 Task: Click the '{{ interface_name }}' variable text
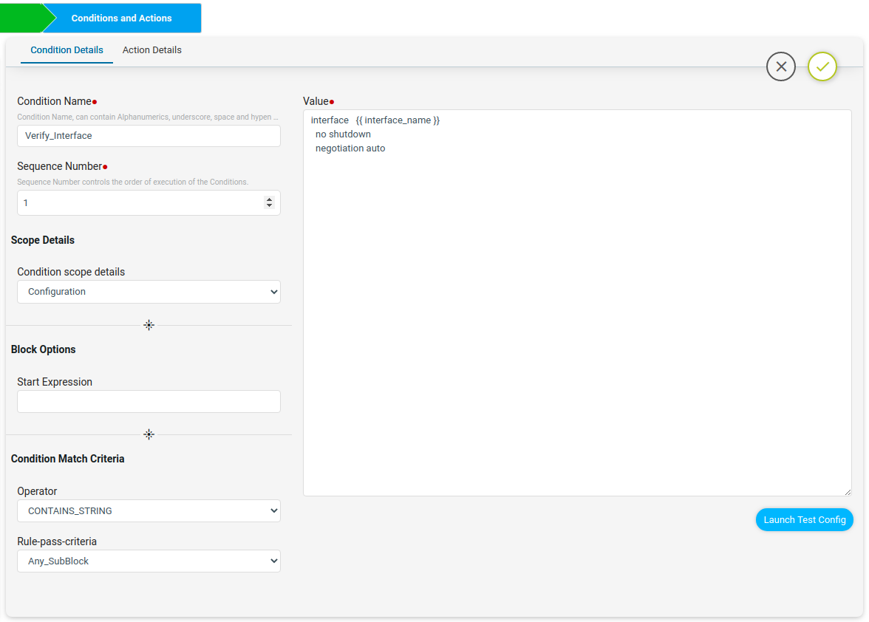pos(398,120)
